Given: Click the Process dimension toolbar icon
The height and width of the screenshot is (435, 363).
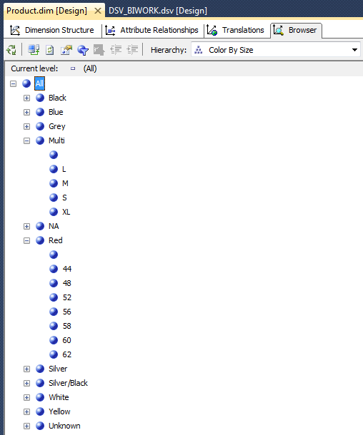Looking at the screenshot, I should coord(34,50).
